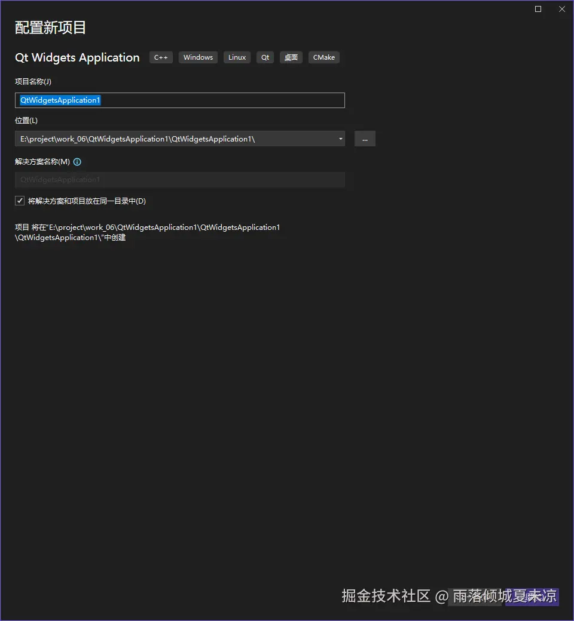Click the 项目 将在…中创建 path message
The height and width of the screenshot is (621, 574).
click(148, 232)
